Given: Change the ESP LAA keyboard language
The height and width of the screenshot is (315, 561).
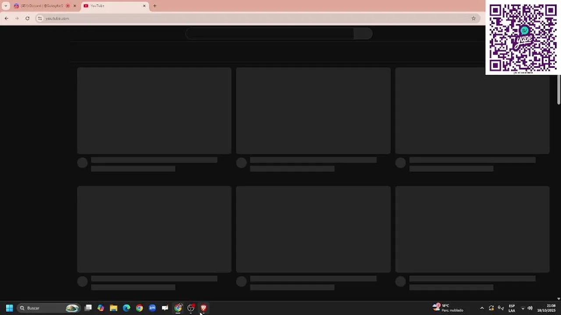Looking at the screenshot, I should coord(511,308).
